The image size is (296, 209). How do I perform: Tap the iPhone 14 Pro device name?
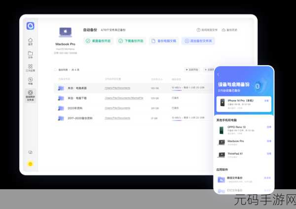pyautogui.click(x=241, y=100)
